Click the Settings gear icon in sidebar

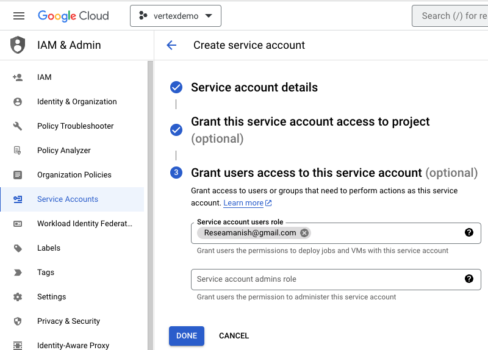pos(18,297)
